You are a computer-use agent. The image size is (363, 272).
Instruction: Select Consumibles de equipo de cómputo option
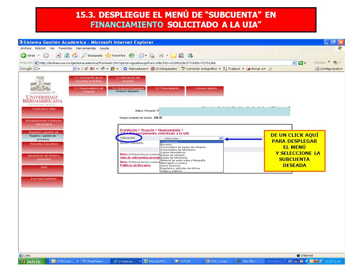coord(192,147)
